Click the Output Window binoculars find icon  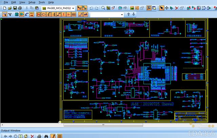coord(46,136)
